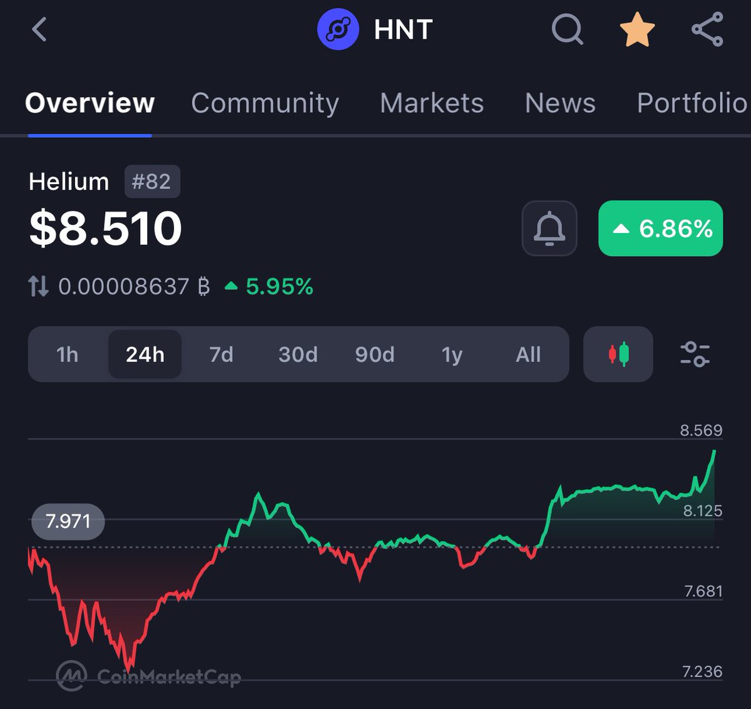Tap the Helium coin name

pos(69,182)
